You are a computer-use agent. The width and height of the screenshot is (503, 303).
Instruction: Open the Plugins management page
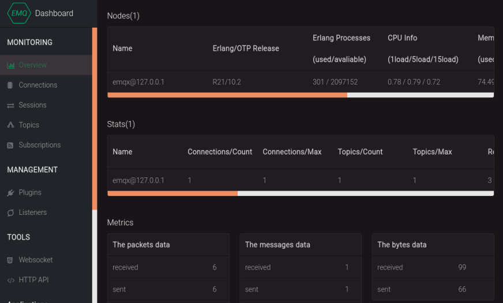point(30,192)
